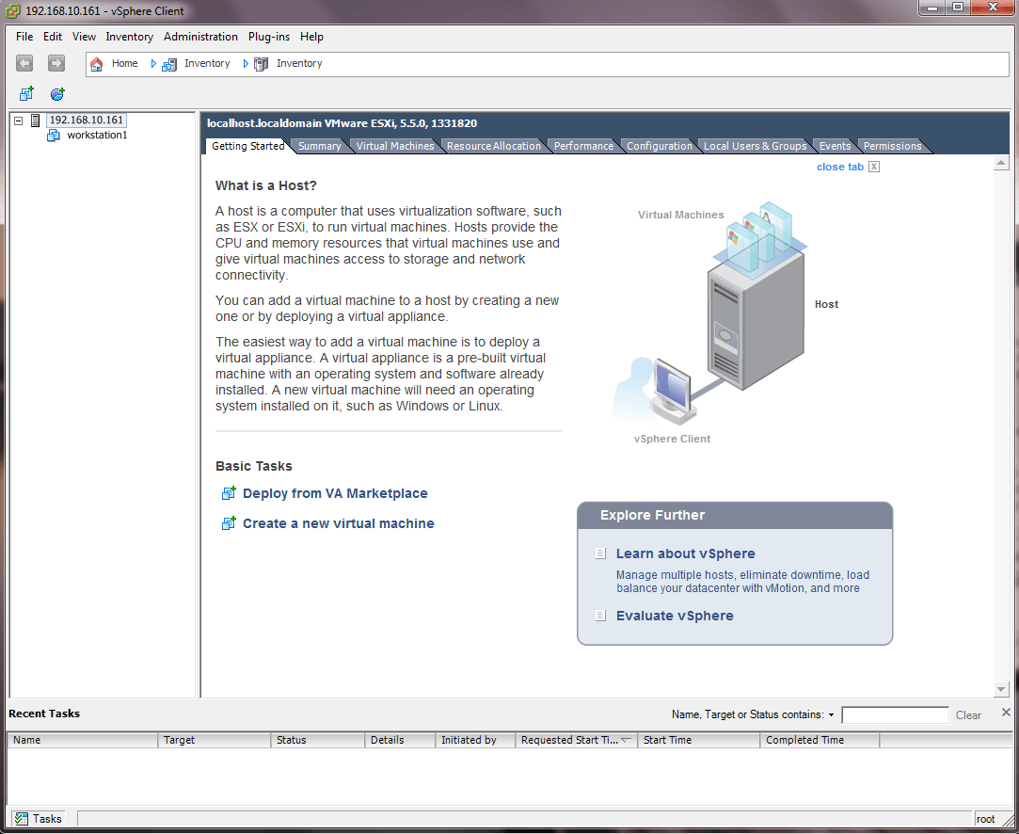Select the workstation1 virtual machine icon
This screenshot has height=834, width=1019.
[54, 136]
